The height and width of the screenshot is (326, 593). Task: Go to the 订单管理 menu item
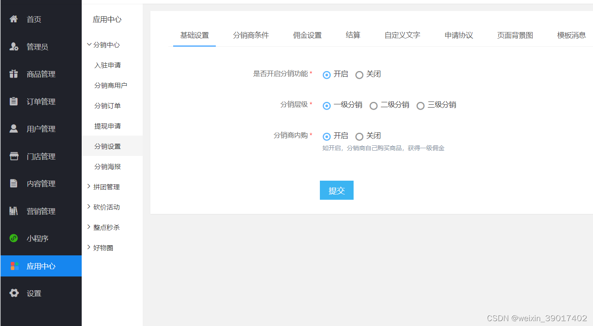pos(41,101)
